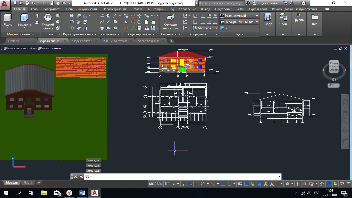Click the clean screen icon in status bar

342,184
